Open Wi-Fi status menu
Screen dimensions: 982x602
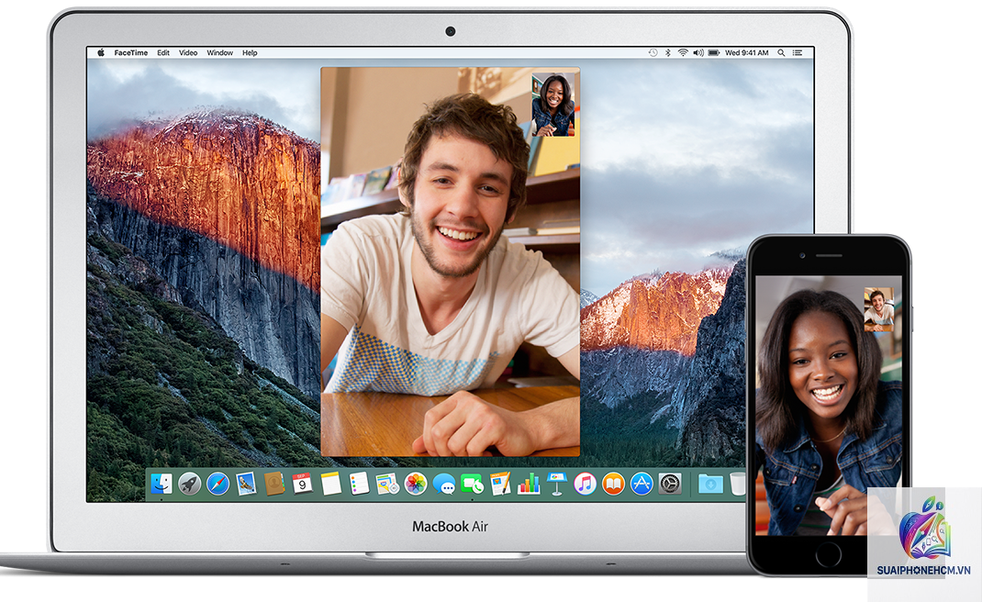click(683, 52)
